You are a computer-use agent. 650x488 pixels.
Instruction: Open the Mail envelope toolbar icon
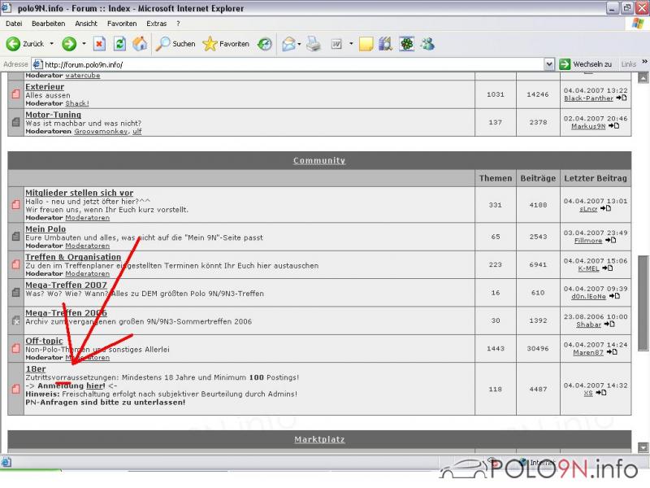tap(288, 44)
